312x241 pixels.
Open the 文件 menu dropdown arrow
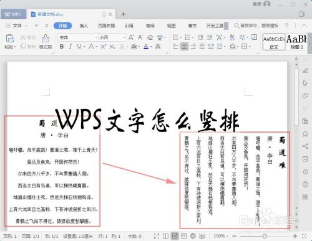pos(26,26)
